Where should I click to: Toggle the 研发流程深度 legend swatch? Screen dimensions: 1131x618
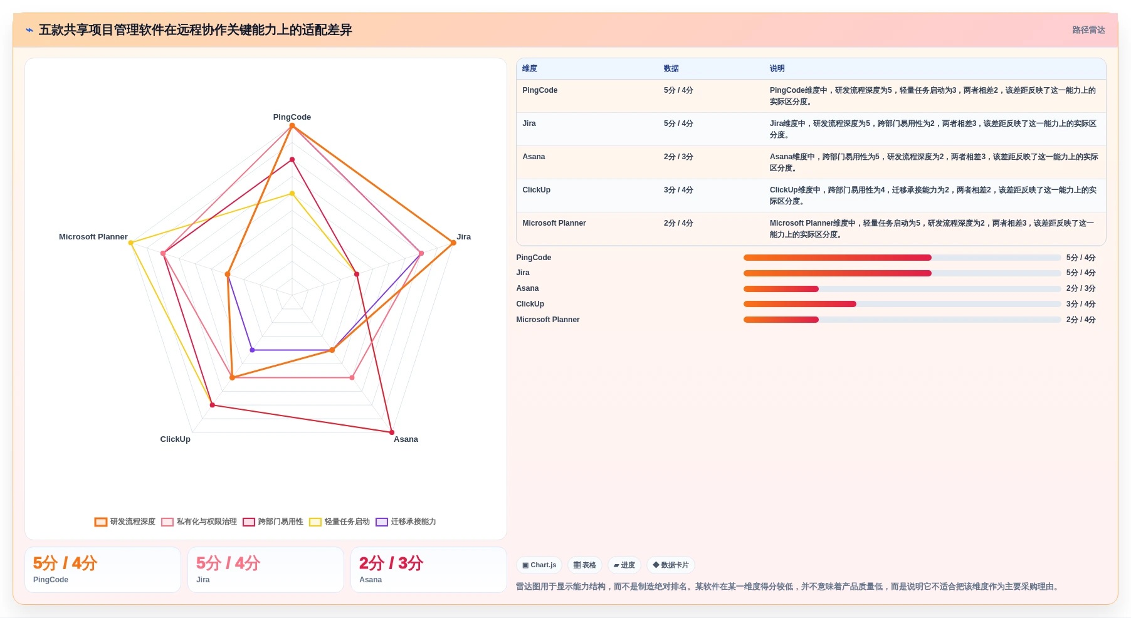(x=101, y=522)
